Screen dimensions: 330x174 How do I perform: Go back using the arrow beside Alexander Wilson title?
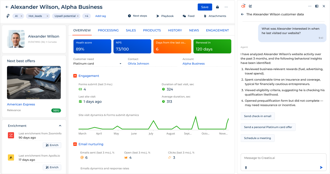tap(7, 7)
